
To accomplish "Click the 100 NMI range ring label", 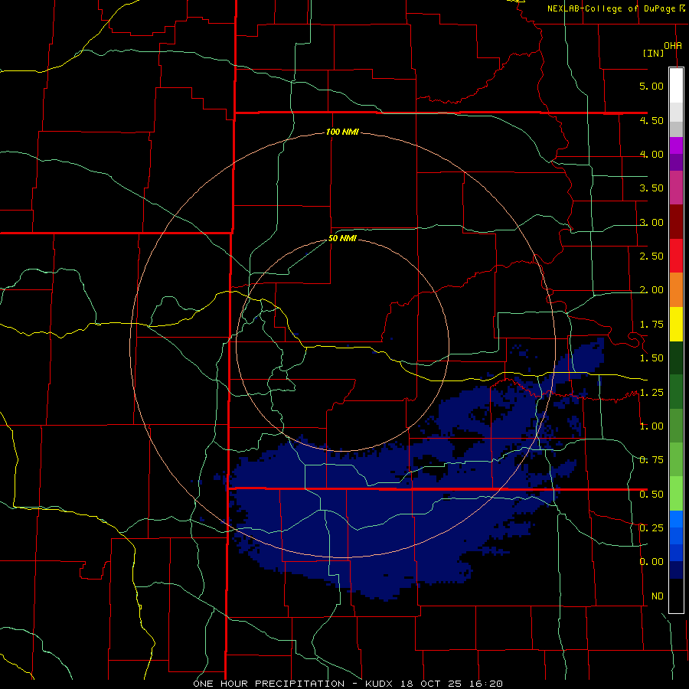I will pos(342,132).
